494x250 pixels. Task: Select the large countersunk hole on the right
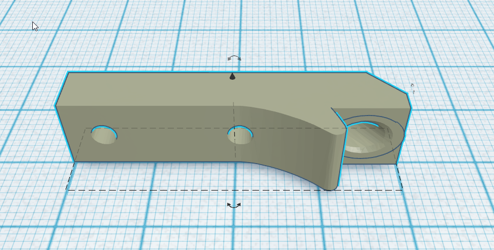pyautogui.click(x=369, y=138)
